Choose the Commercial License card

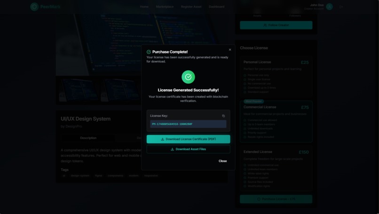click(x=276, y=122)
